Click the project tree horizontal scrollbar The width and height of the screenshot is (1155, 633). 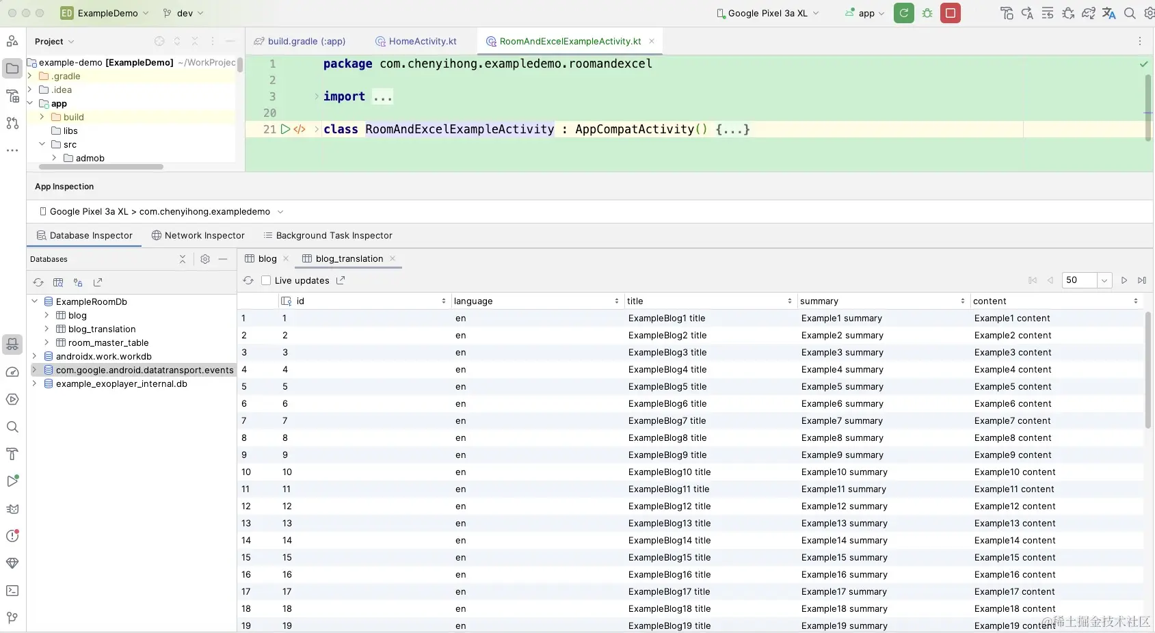coord(101,167)
